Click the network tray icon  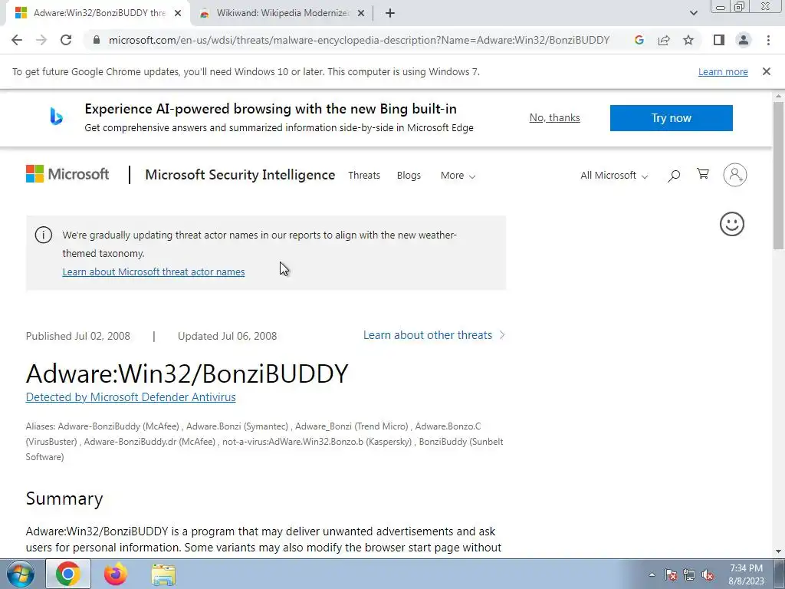(x=689, y=574)
